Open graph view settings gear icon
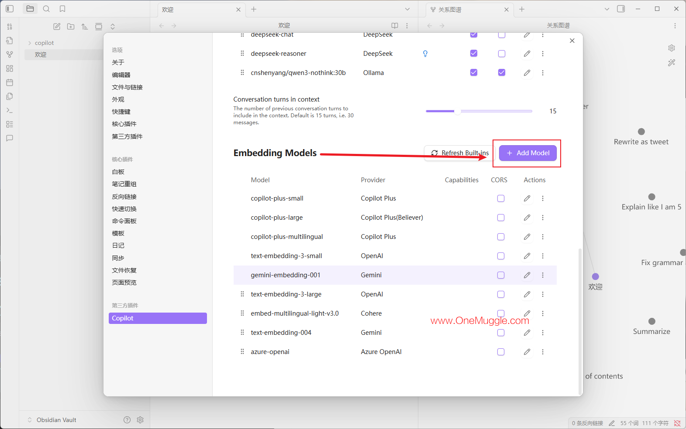 (672, 48)
